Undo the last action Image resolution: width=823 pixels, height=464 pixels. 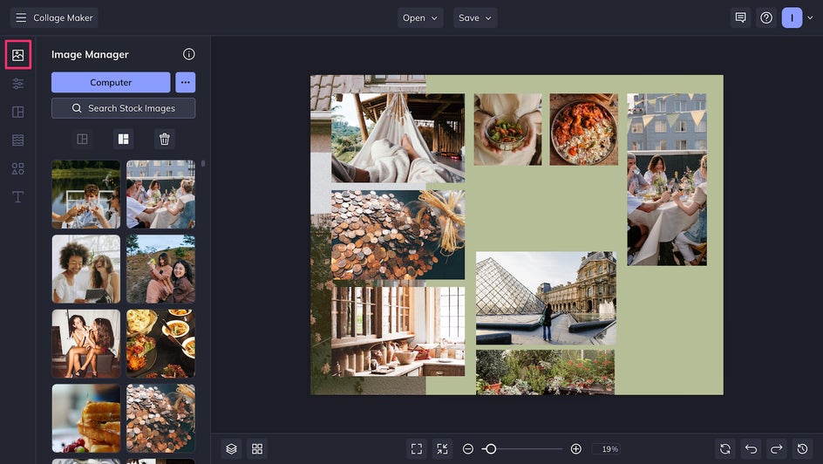click(x=752, y=449)
